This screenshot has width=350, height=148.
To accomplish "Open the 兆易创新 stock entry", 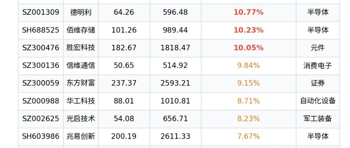I will coord(81,136).
